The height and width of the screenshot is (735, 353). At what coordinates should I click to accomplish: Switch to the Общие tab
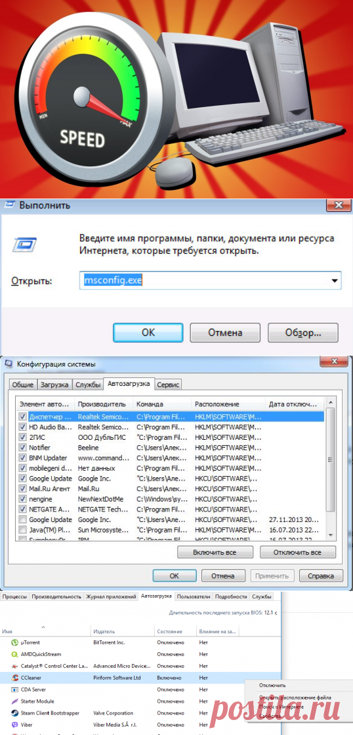[x=22, y=385]
